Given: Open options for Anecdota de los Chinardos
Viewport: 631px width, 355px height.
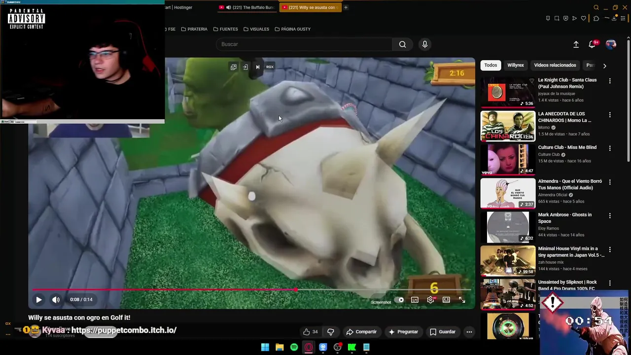Looking at the screenshot, I should [610, 115].
